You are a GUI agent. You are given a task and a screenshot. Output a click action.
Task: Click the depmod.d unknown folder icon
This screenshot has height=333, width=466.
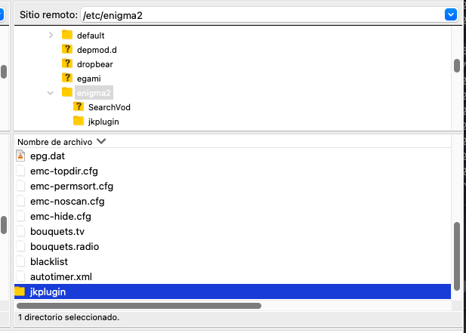[66, 50]
